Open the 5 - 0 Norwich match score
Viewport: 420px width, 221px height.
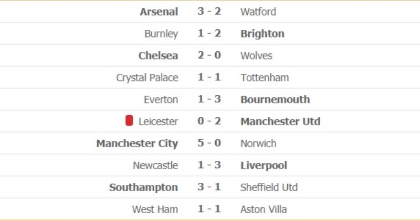pos(209,143)
